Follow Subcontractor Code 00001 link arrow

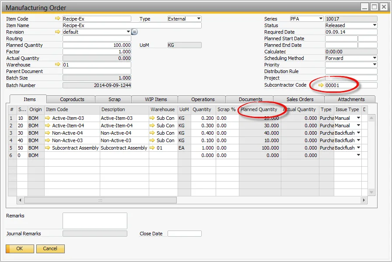[x=321, y=85]
